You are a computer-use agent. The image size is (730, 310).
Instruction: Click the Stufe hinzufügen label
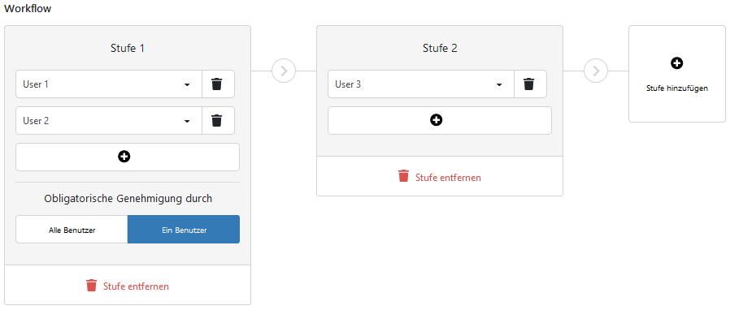[x=677, y=88]
